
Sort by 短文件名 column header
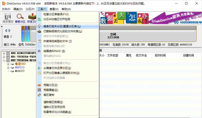click(141, 56)
